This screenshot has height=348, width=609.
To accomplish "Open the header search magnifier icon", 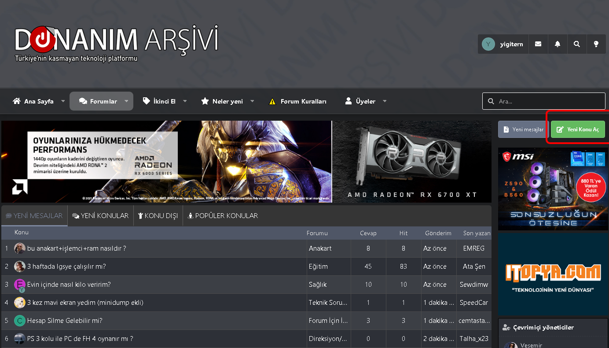I will 577,44.
